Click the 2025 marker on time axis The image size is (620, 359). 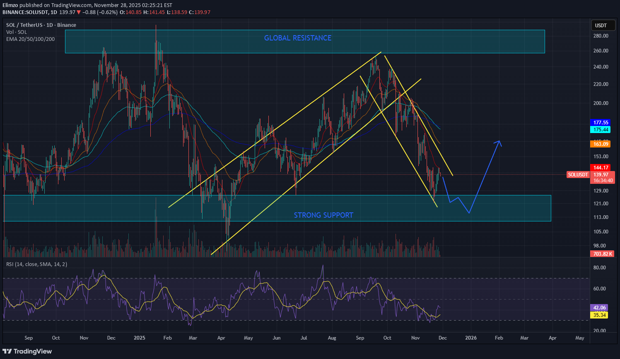pos(140,338)
